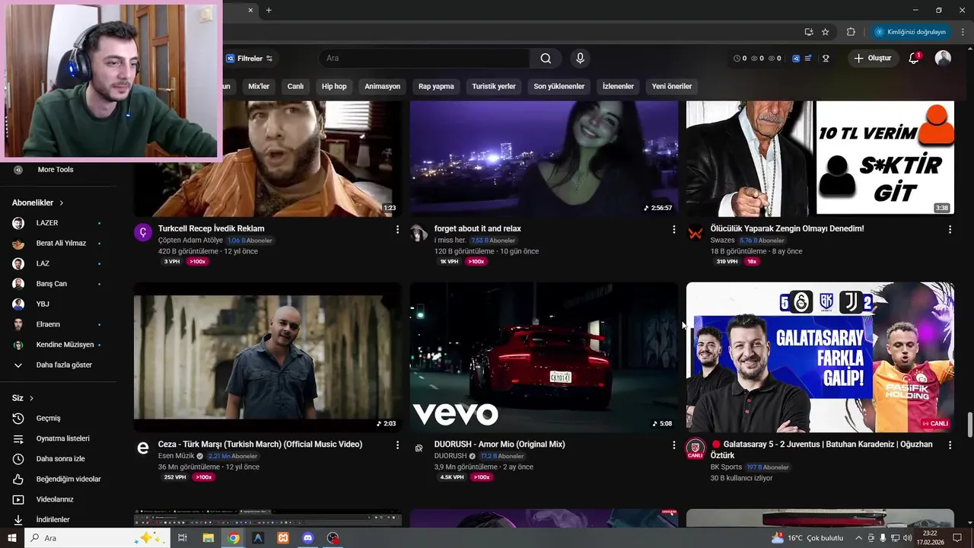Open Videolarınız in sidebar
The width and height of the screenshot is (974, 548).
58,499
